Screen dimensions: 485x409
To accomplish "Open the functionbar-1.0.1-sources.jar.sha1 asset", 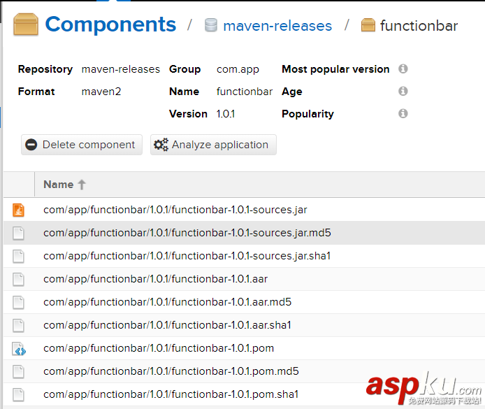I will [245, 256].
